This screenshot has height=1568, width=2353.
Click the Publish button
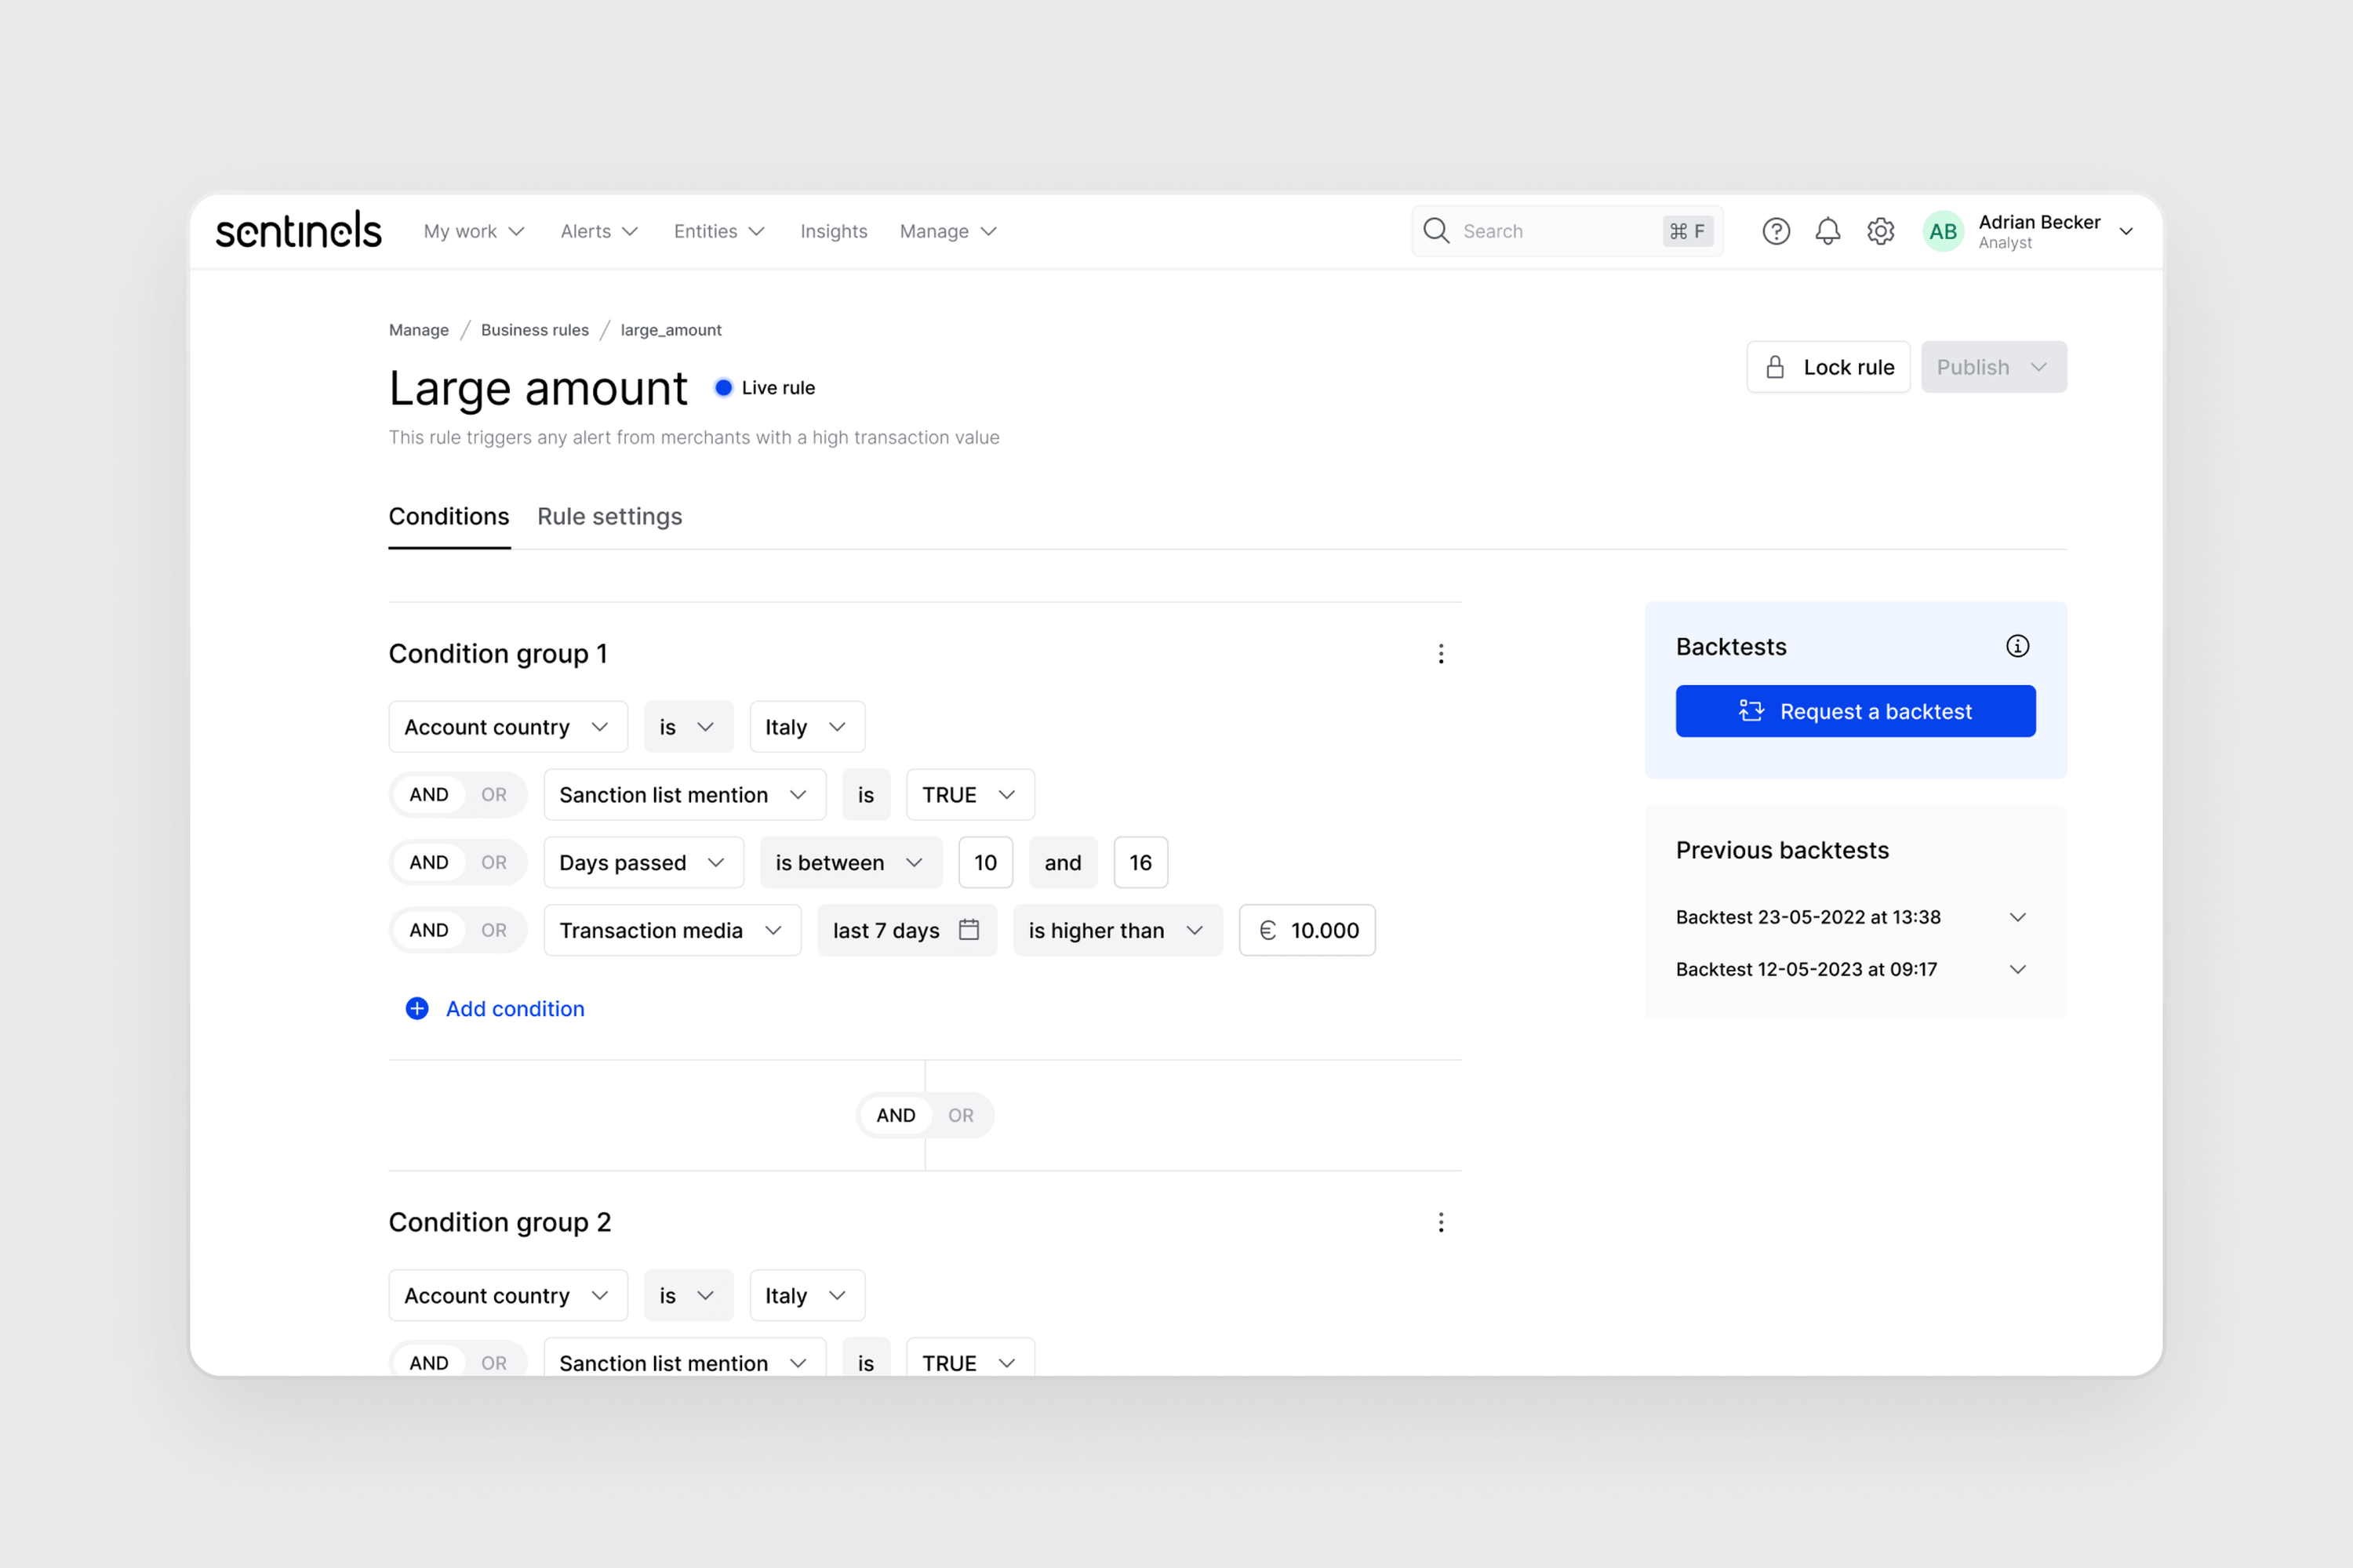pyautogui.click(x=1993, y=367)
